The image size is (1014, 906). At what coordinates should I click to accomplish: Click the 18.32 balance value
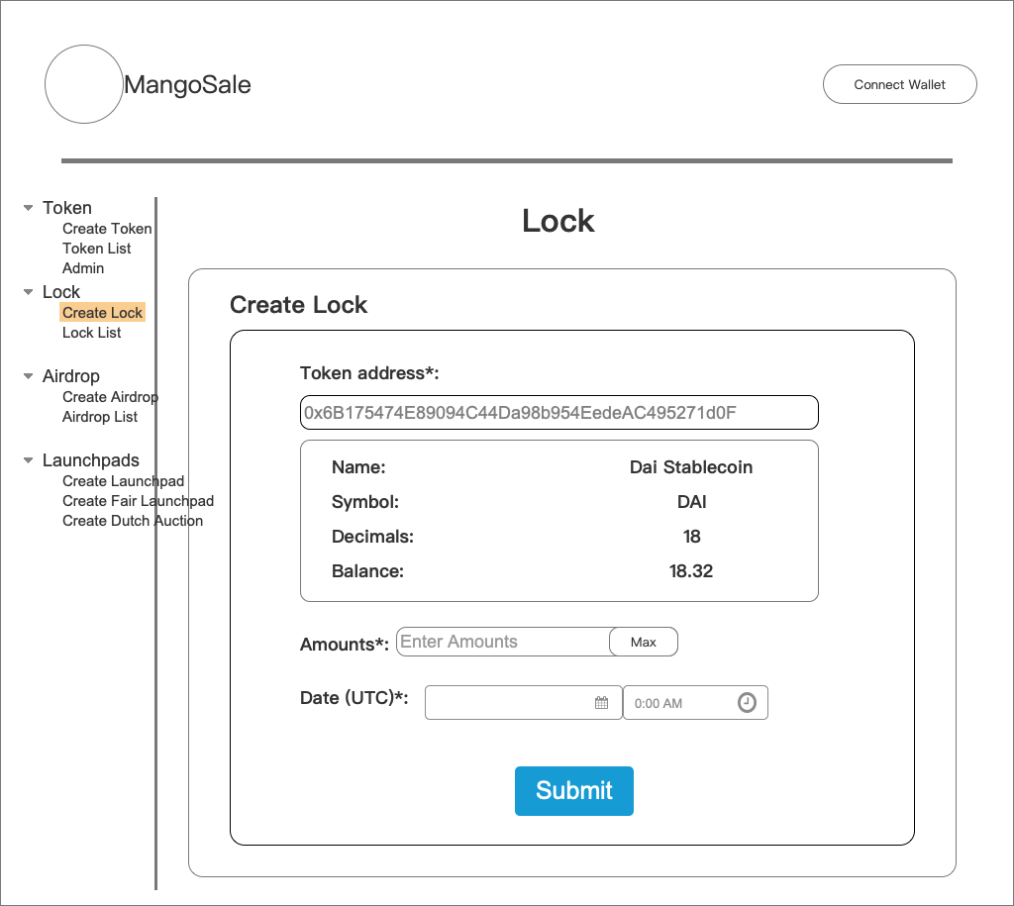(x=690, y=571)
